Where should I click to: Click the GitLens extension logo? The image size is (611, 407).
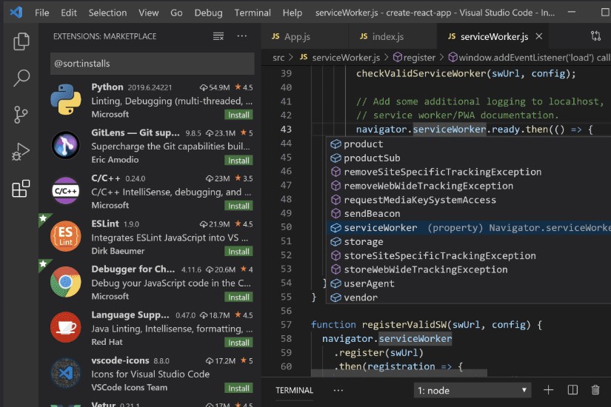pos(66,145)
